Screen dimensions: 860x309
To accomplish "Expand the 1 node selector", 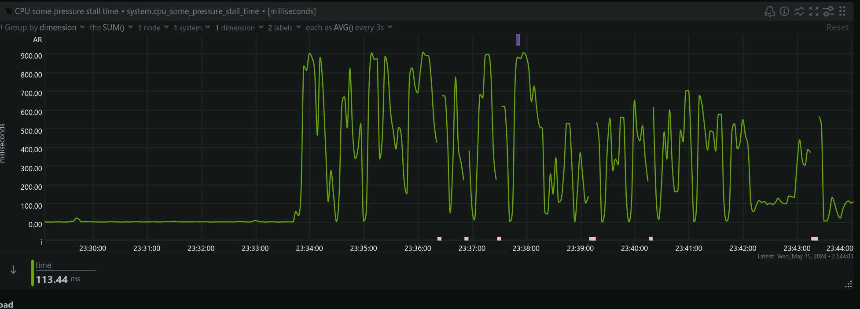I will coord(153,28).
